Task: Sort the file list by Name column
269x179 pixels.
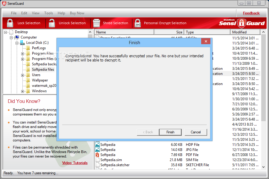Action: (124, 32)
